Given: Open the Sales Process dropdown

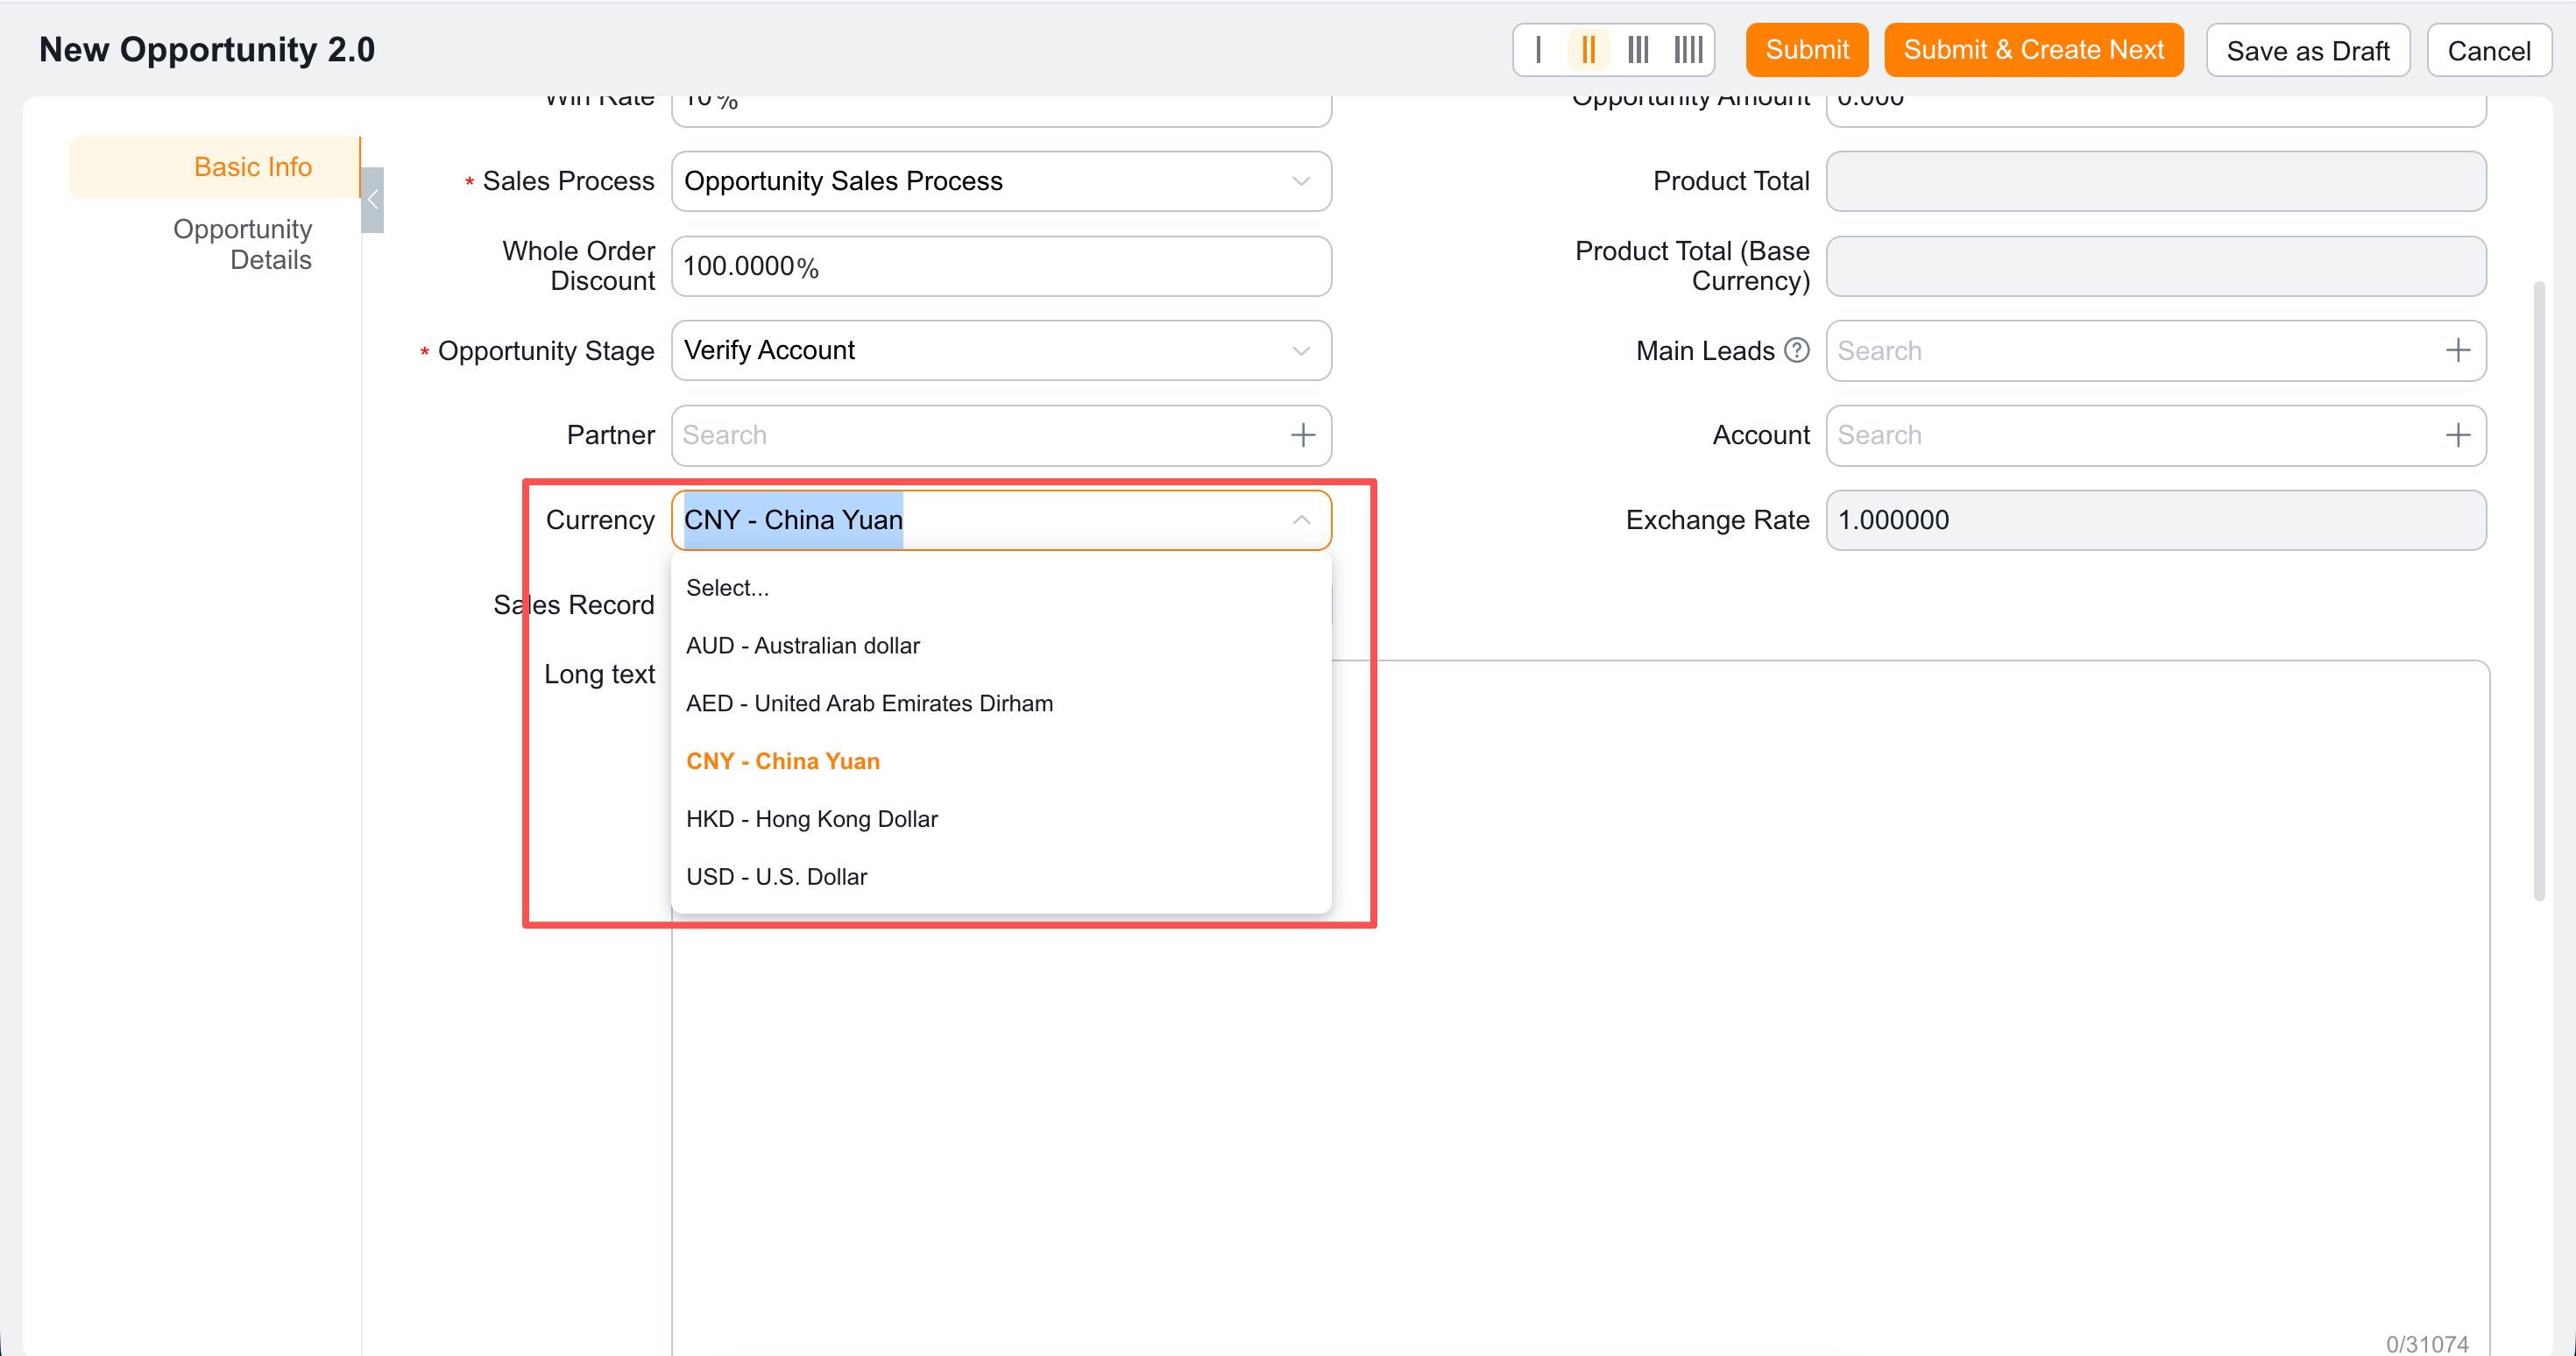Looking at the screenshot, I should pyautogui.click(x=1001, y=181).
